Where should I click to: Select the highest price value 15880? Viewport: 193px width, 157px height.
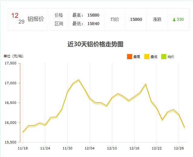(x=93, y=15)
